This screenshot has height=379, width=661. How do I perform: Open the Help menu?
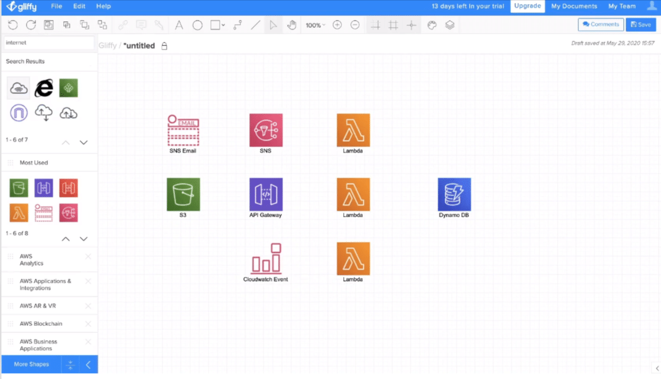tap(103, 6)
